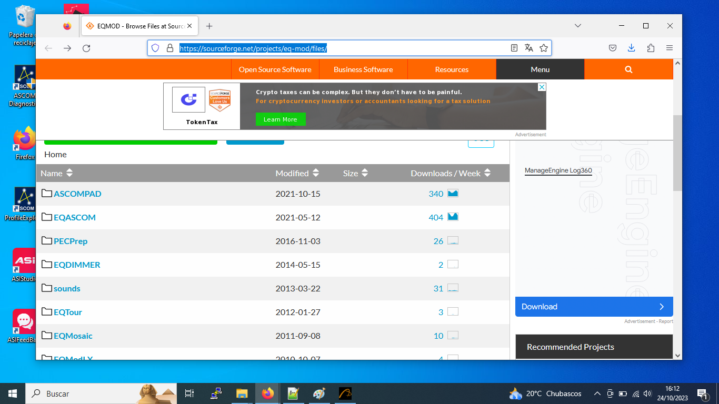This screenshot has width=719, height=404.
Task: Click the tracking protection shield icon
Action: [155, 48]
